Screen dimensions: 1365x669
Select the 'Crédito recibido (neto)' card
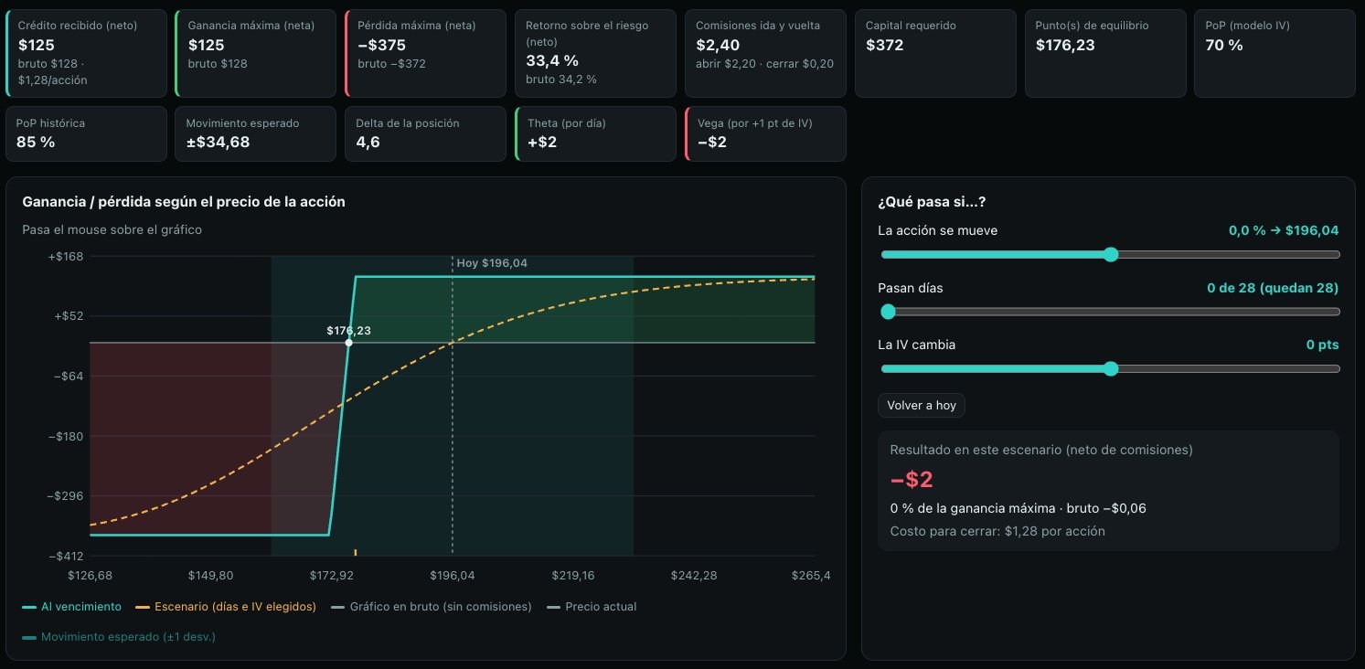87,53
